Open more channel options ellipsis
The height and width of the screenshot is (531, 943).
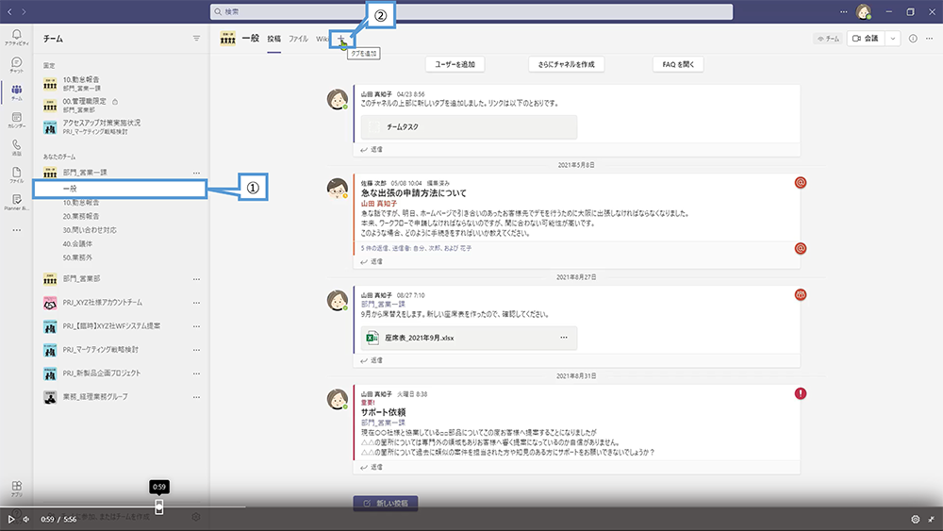click(x=929, y=39)
